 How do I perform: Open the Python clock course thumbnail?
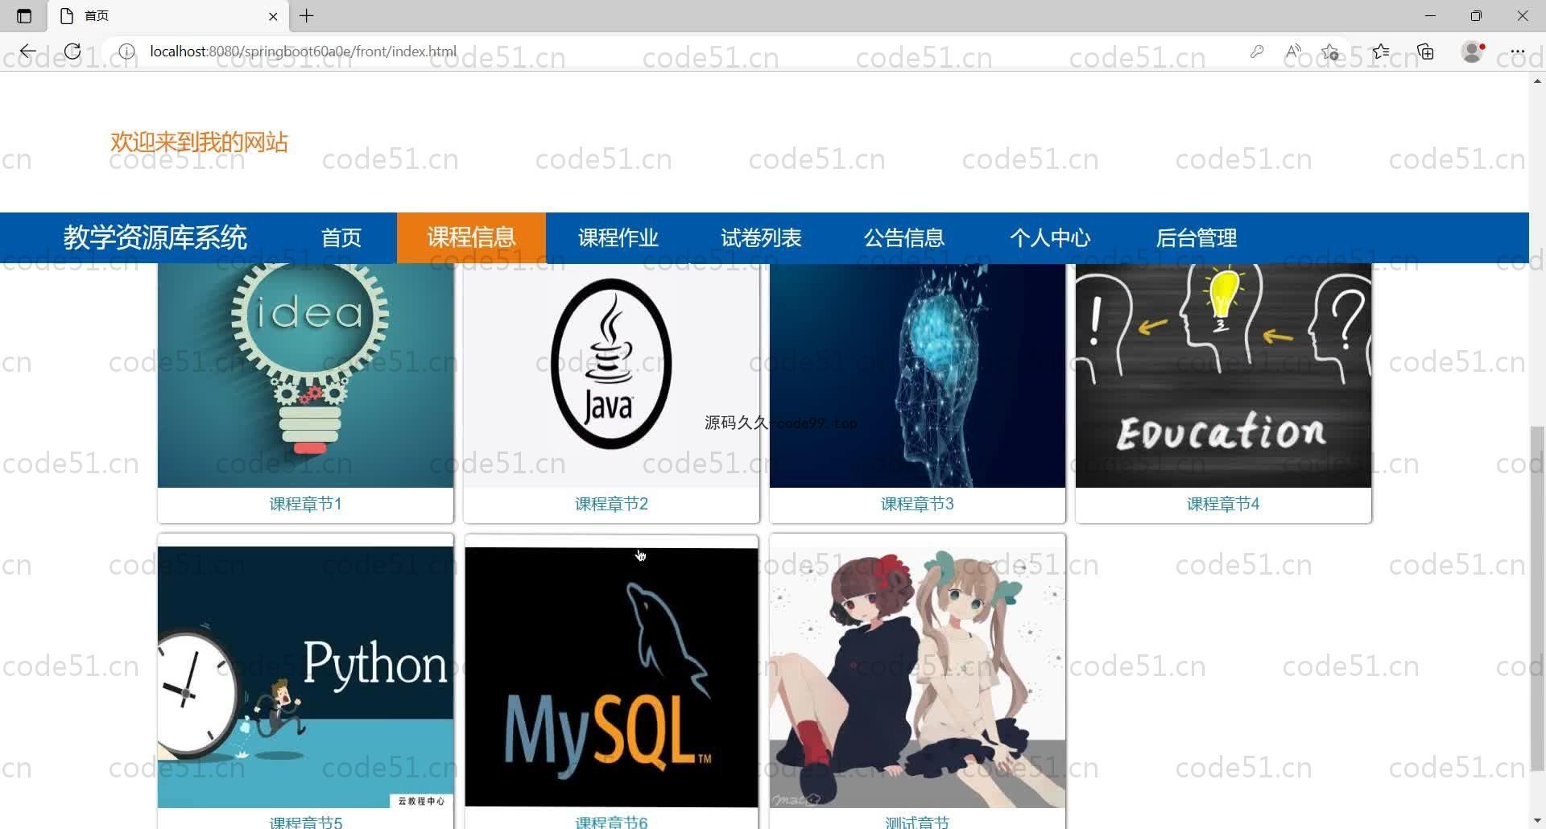coord(305,677)
